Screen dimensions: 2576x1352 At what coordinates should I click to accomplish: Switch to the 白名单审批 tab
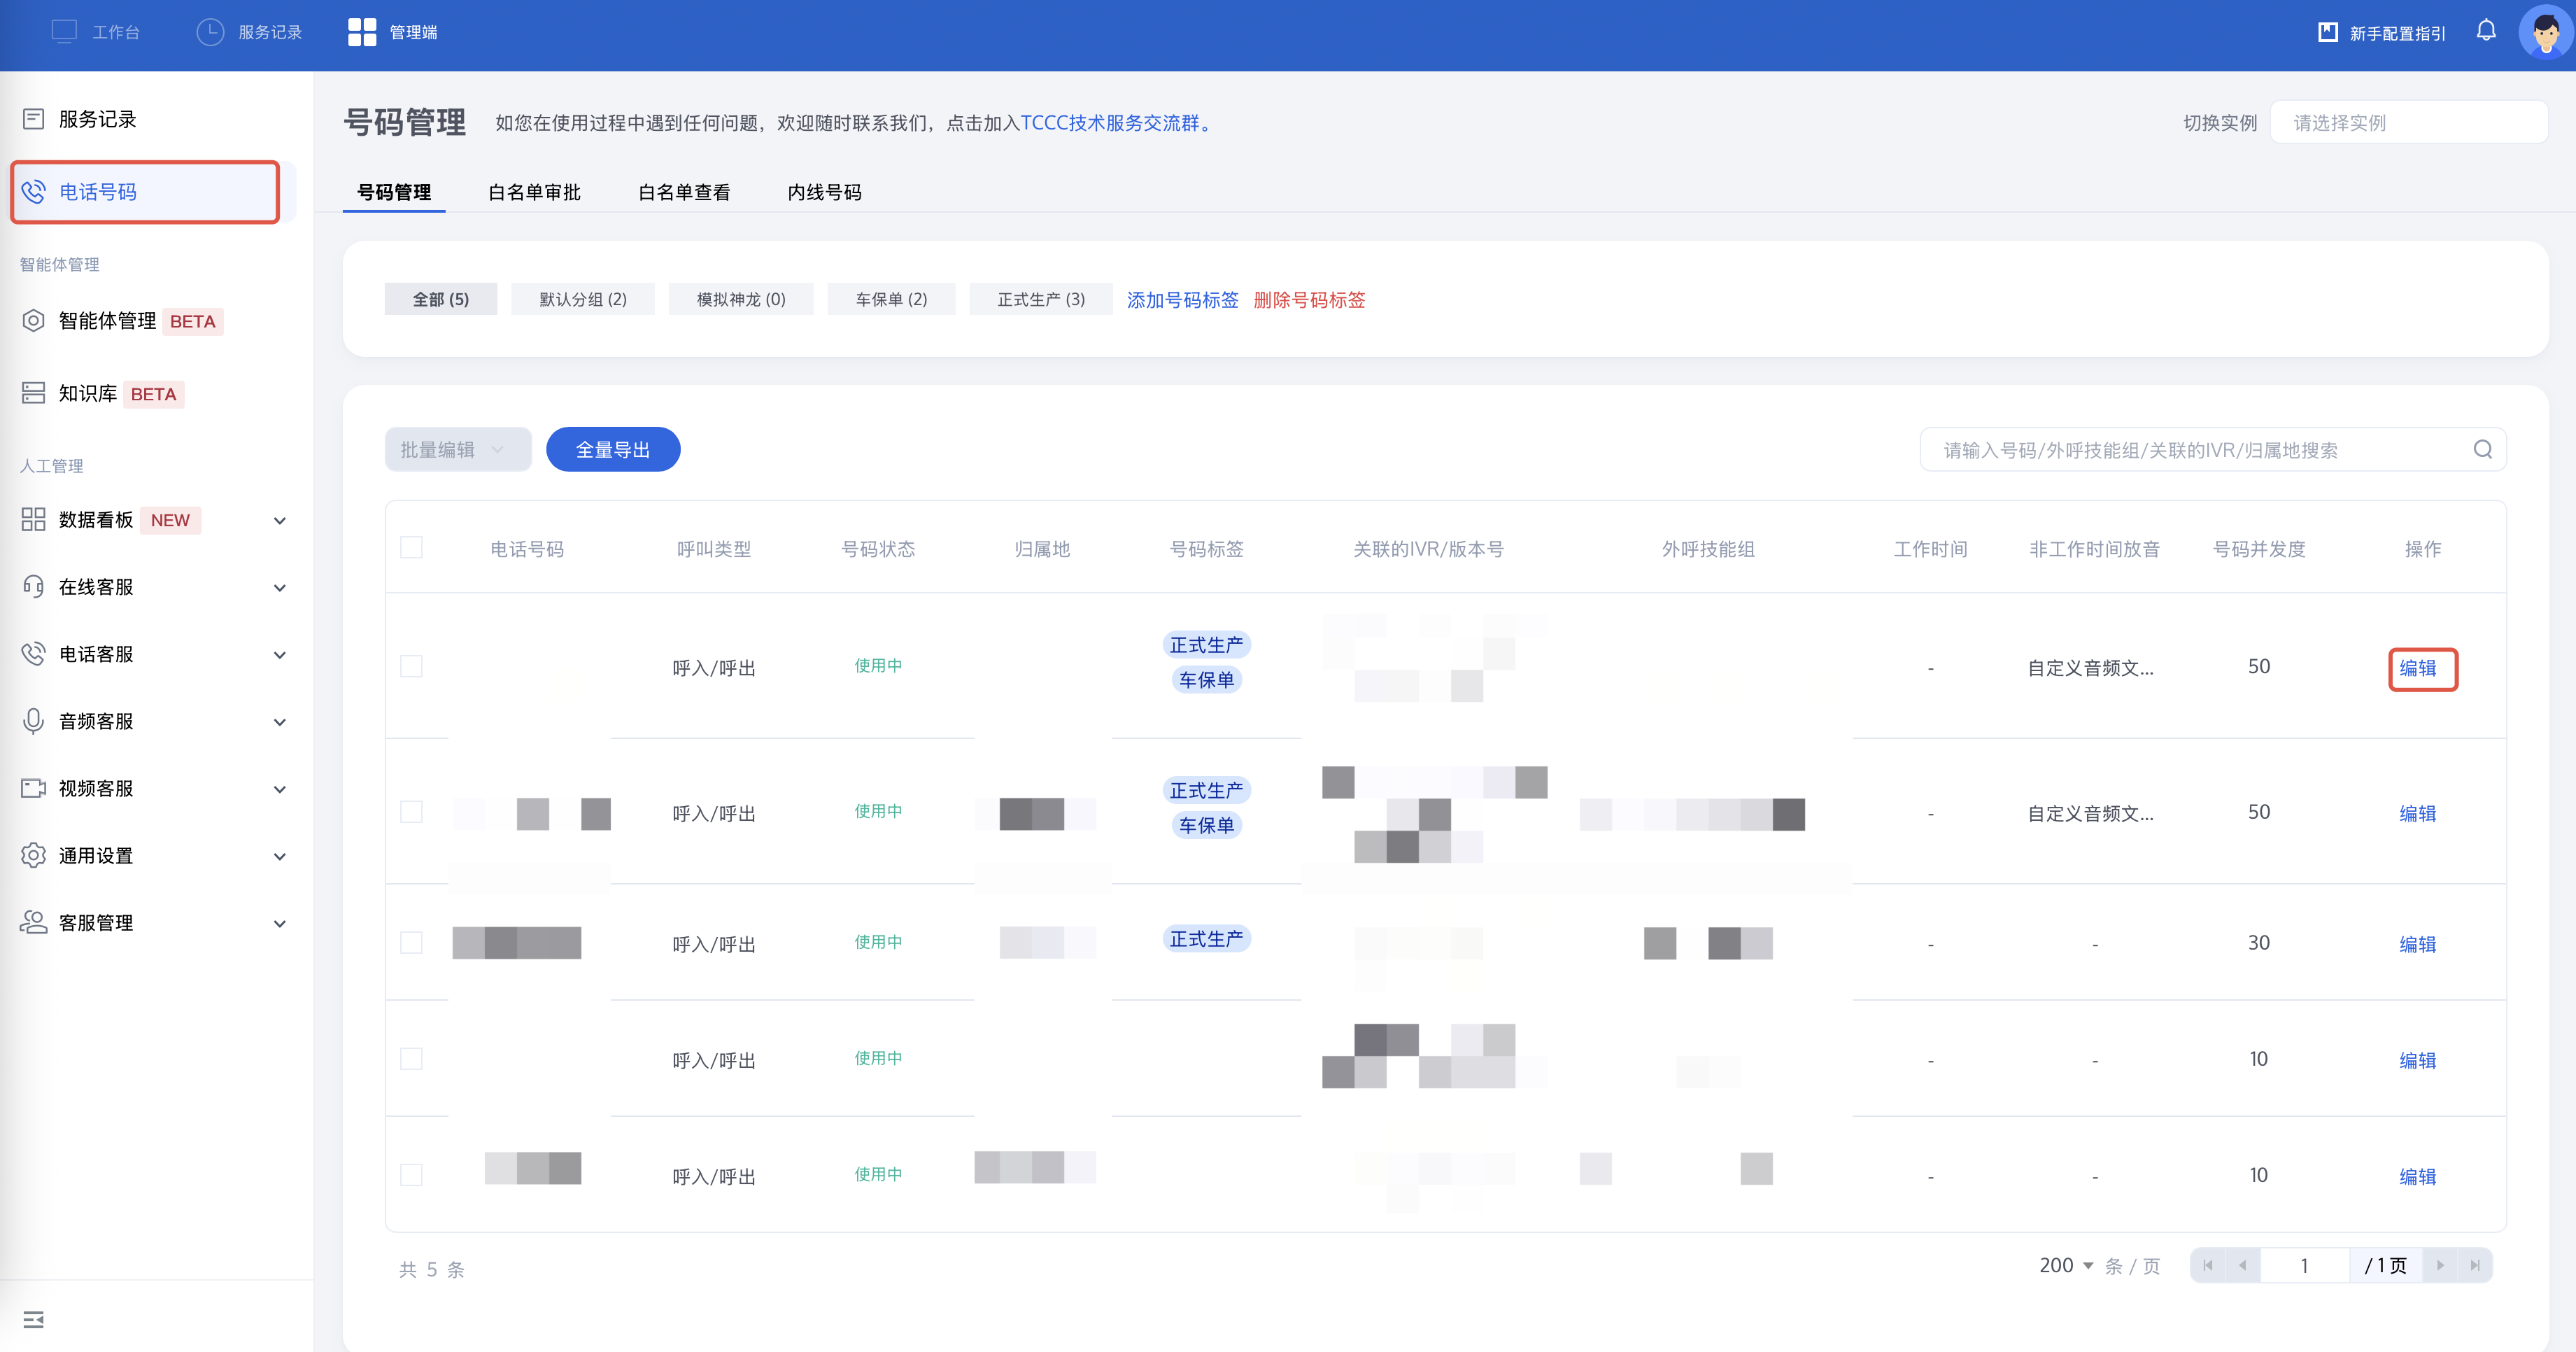click(x=534, y=192)
